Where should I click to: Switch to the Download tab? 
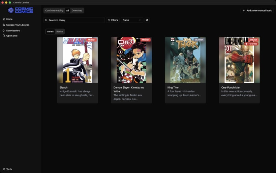(77, 10)
